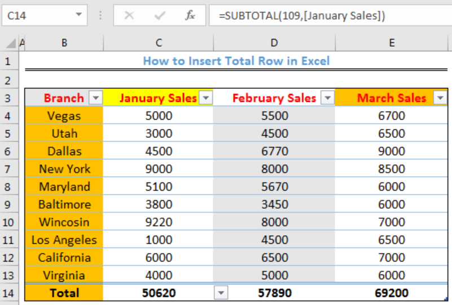Open the total row function dropdown in C14
The width and height of the screenshot is (452, 305).
221,293
